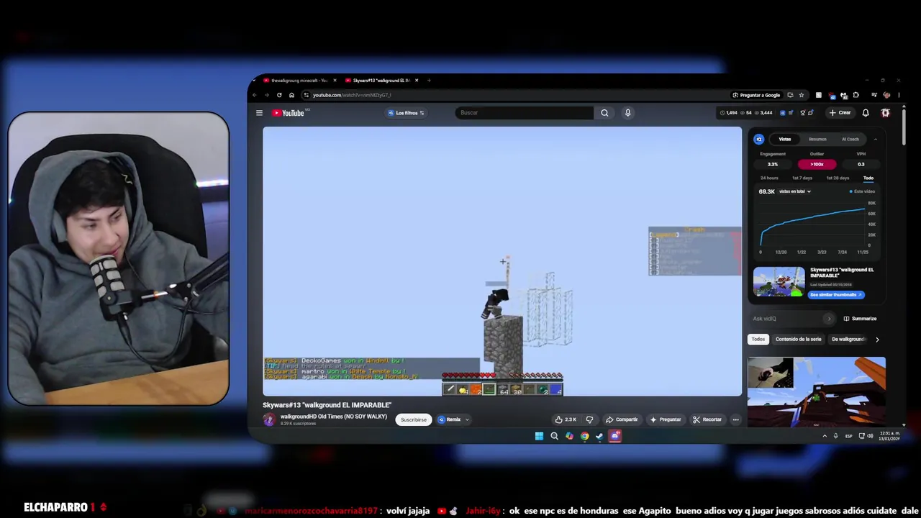The height and width of the screenshot is (518, 921).
Task: Show hidden system tray icons chevron
Action: [825, 436]
